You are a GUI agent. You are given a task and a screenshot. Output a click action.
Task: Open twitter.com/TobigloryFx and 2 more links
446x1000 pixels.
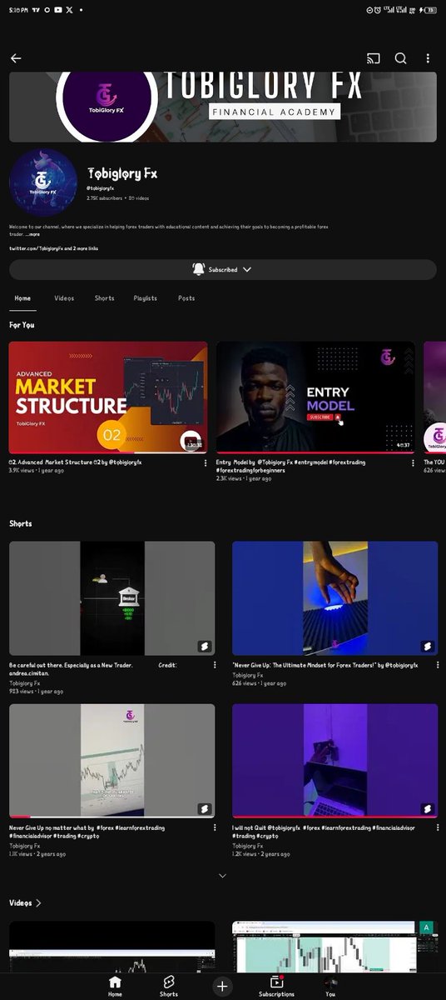tap(54, 248)
